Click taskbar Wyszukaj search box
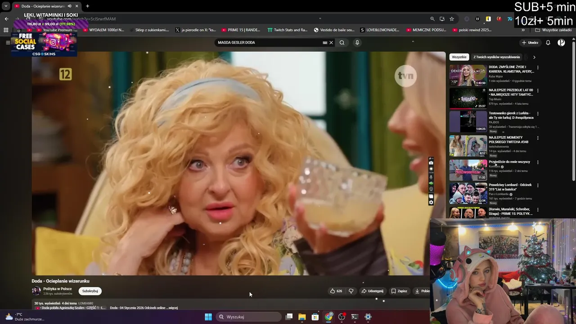The width and height of the screenshot is (576, 324). pyautogui.click(x=249, y=317)
